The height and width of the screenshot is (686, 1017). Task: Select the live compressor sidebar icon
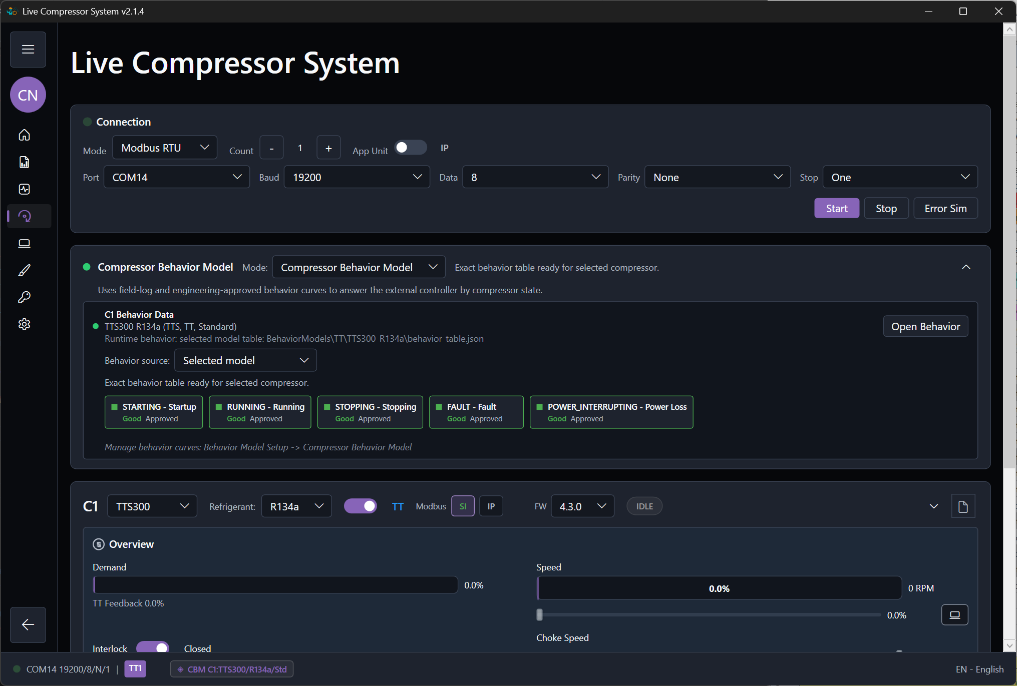pos(25,216)
